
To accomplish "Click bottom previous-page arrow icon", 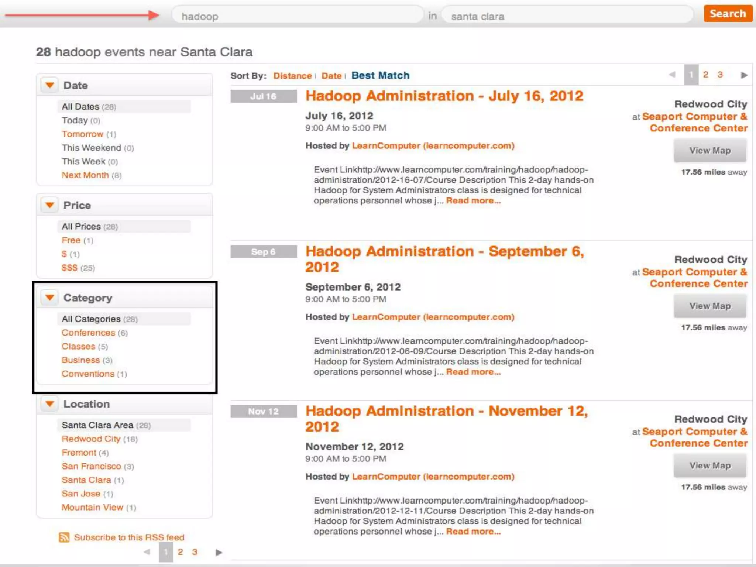I will (x=147, y=552).
